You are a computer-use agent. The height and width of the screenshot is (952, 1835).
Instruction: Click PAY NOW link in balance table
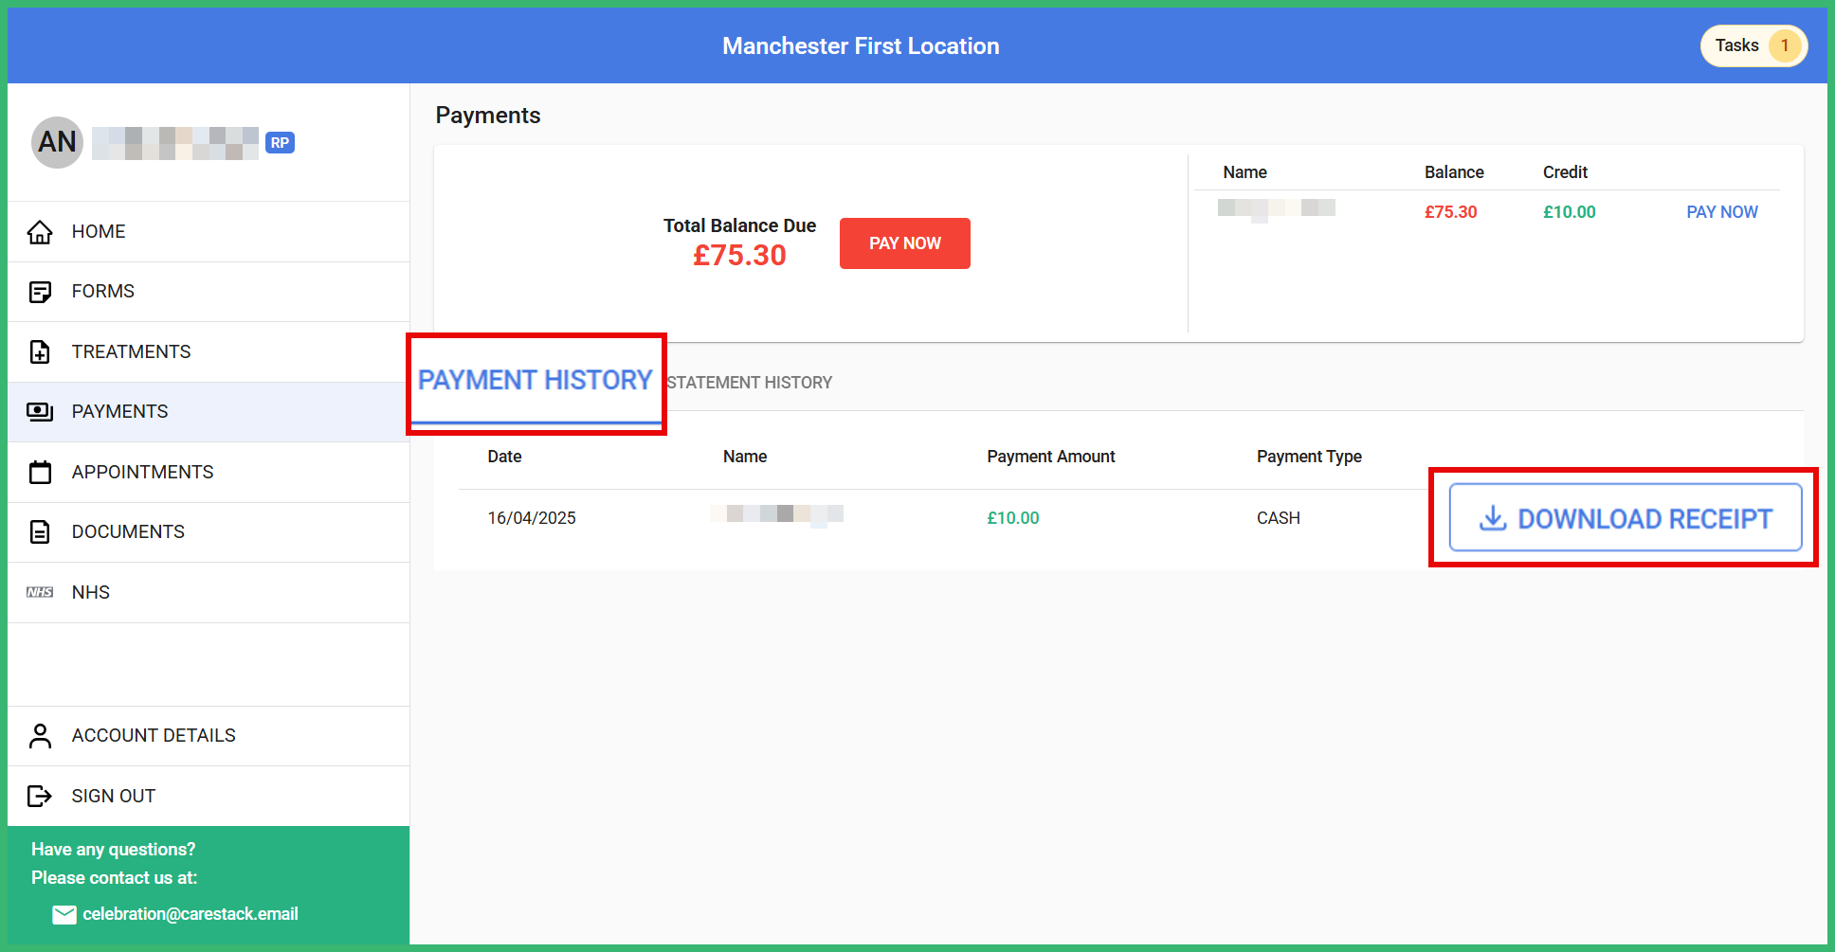coord(1721,211)
